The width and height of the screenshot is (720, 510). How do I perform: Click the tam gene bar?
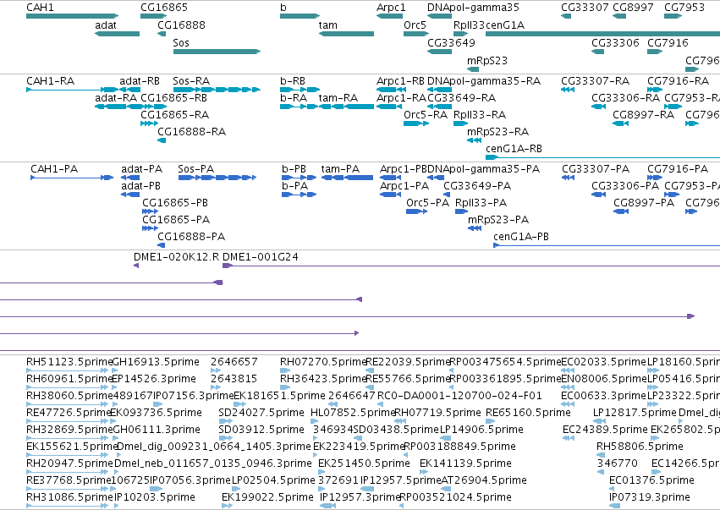pos(346,34)
